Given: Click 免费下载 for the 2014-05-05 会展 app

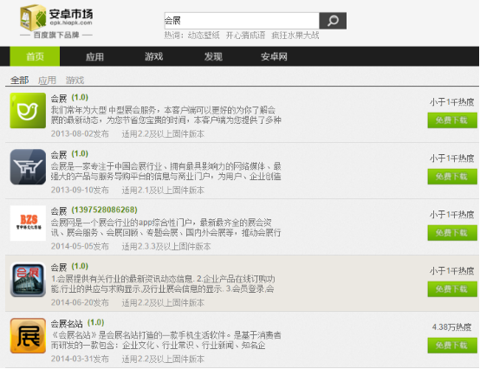Looking at the screenshot, I should (x=452, y=233).
